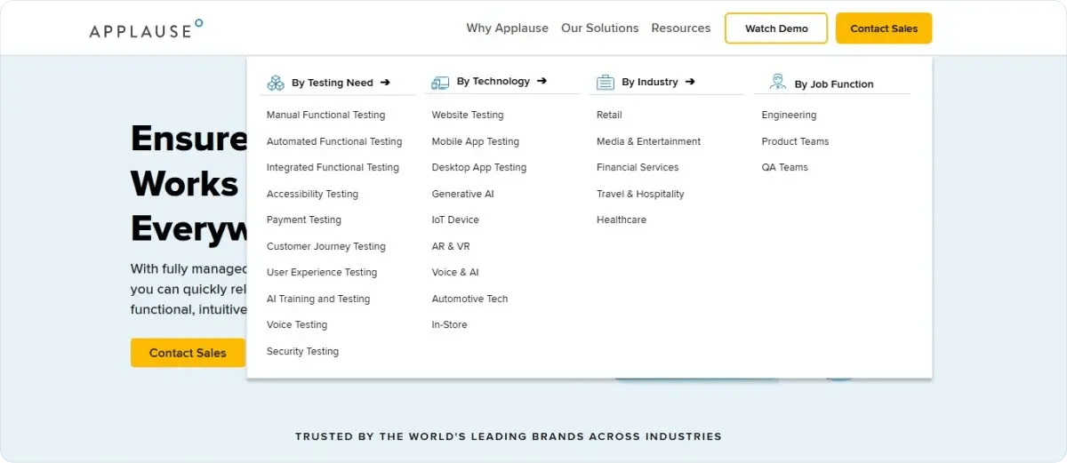Click the person icon beside By Job Function
The image size is (1067, 463).
click(x=778, y=82)
